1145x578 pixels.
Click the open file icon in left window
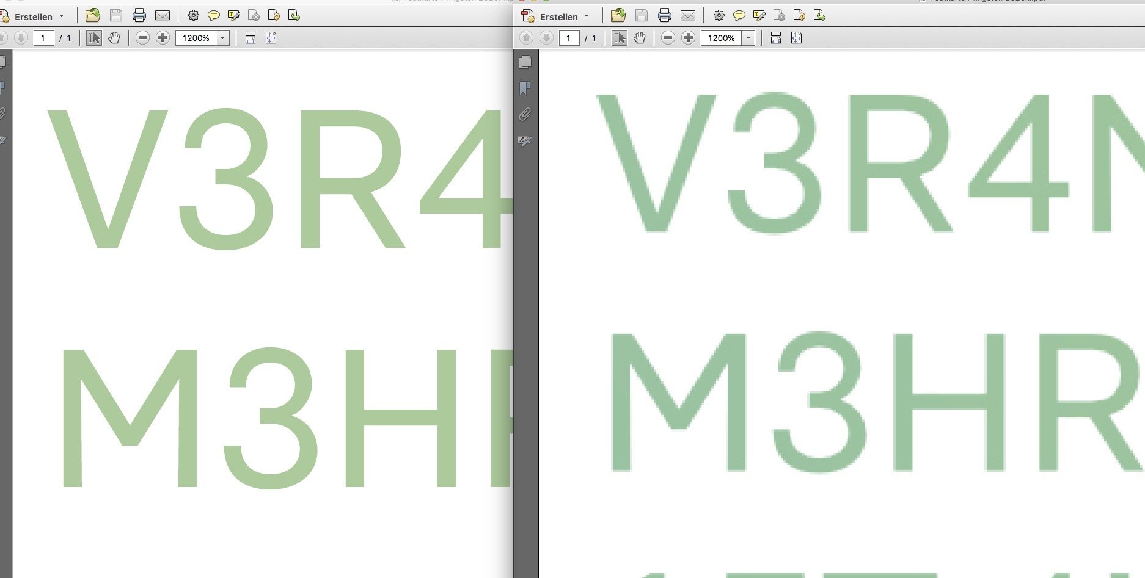pyautogui.click(x=92, y=15)
